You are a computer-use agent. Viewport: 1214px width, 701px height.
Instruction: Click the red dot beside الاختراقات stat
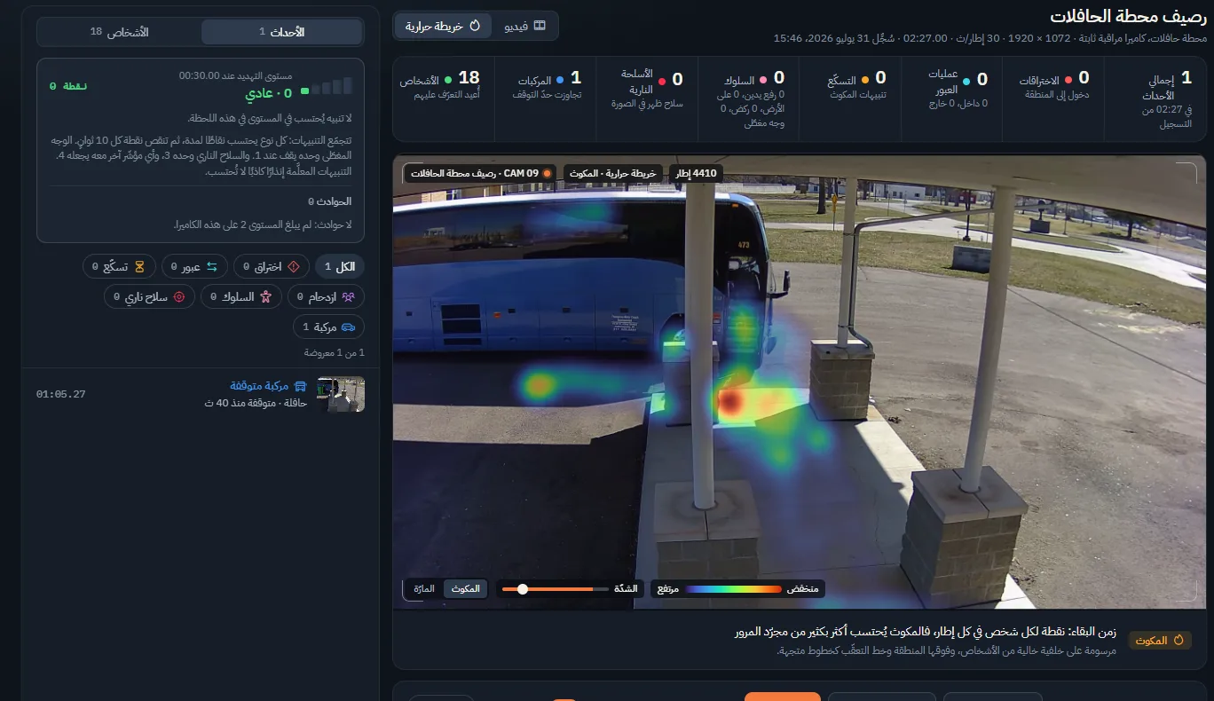[x=1068, y=81]
